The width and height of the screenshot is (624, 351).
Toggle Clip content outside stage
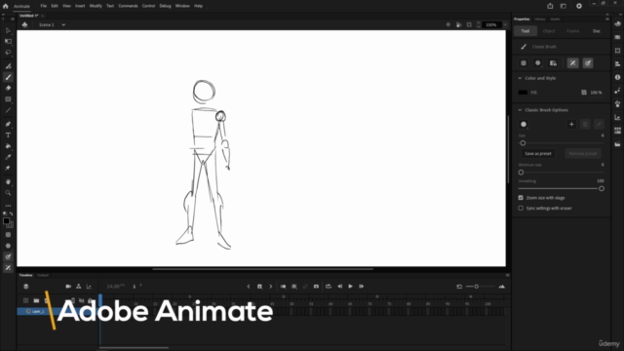pyautogui.click(x=469, y=24)
